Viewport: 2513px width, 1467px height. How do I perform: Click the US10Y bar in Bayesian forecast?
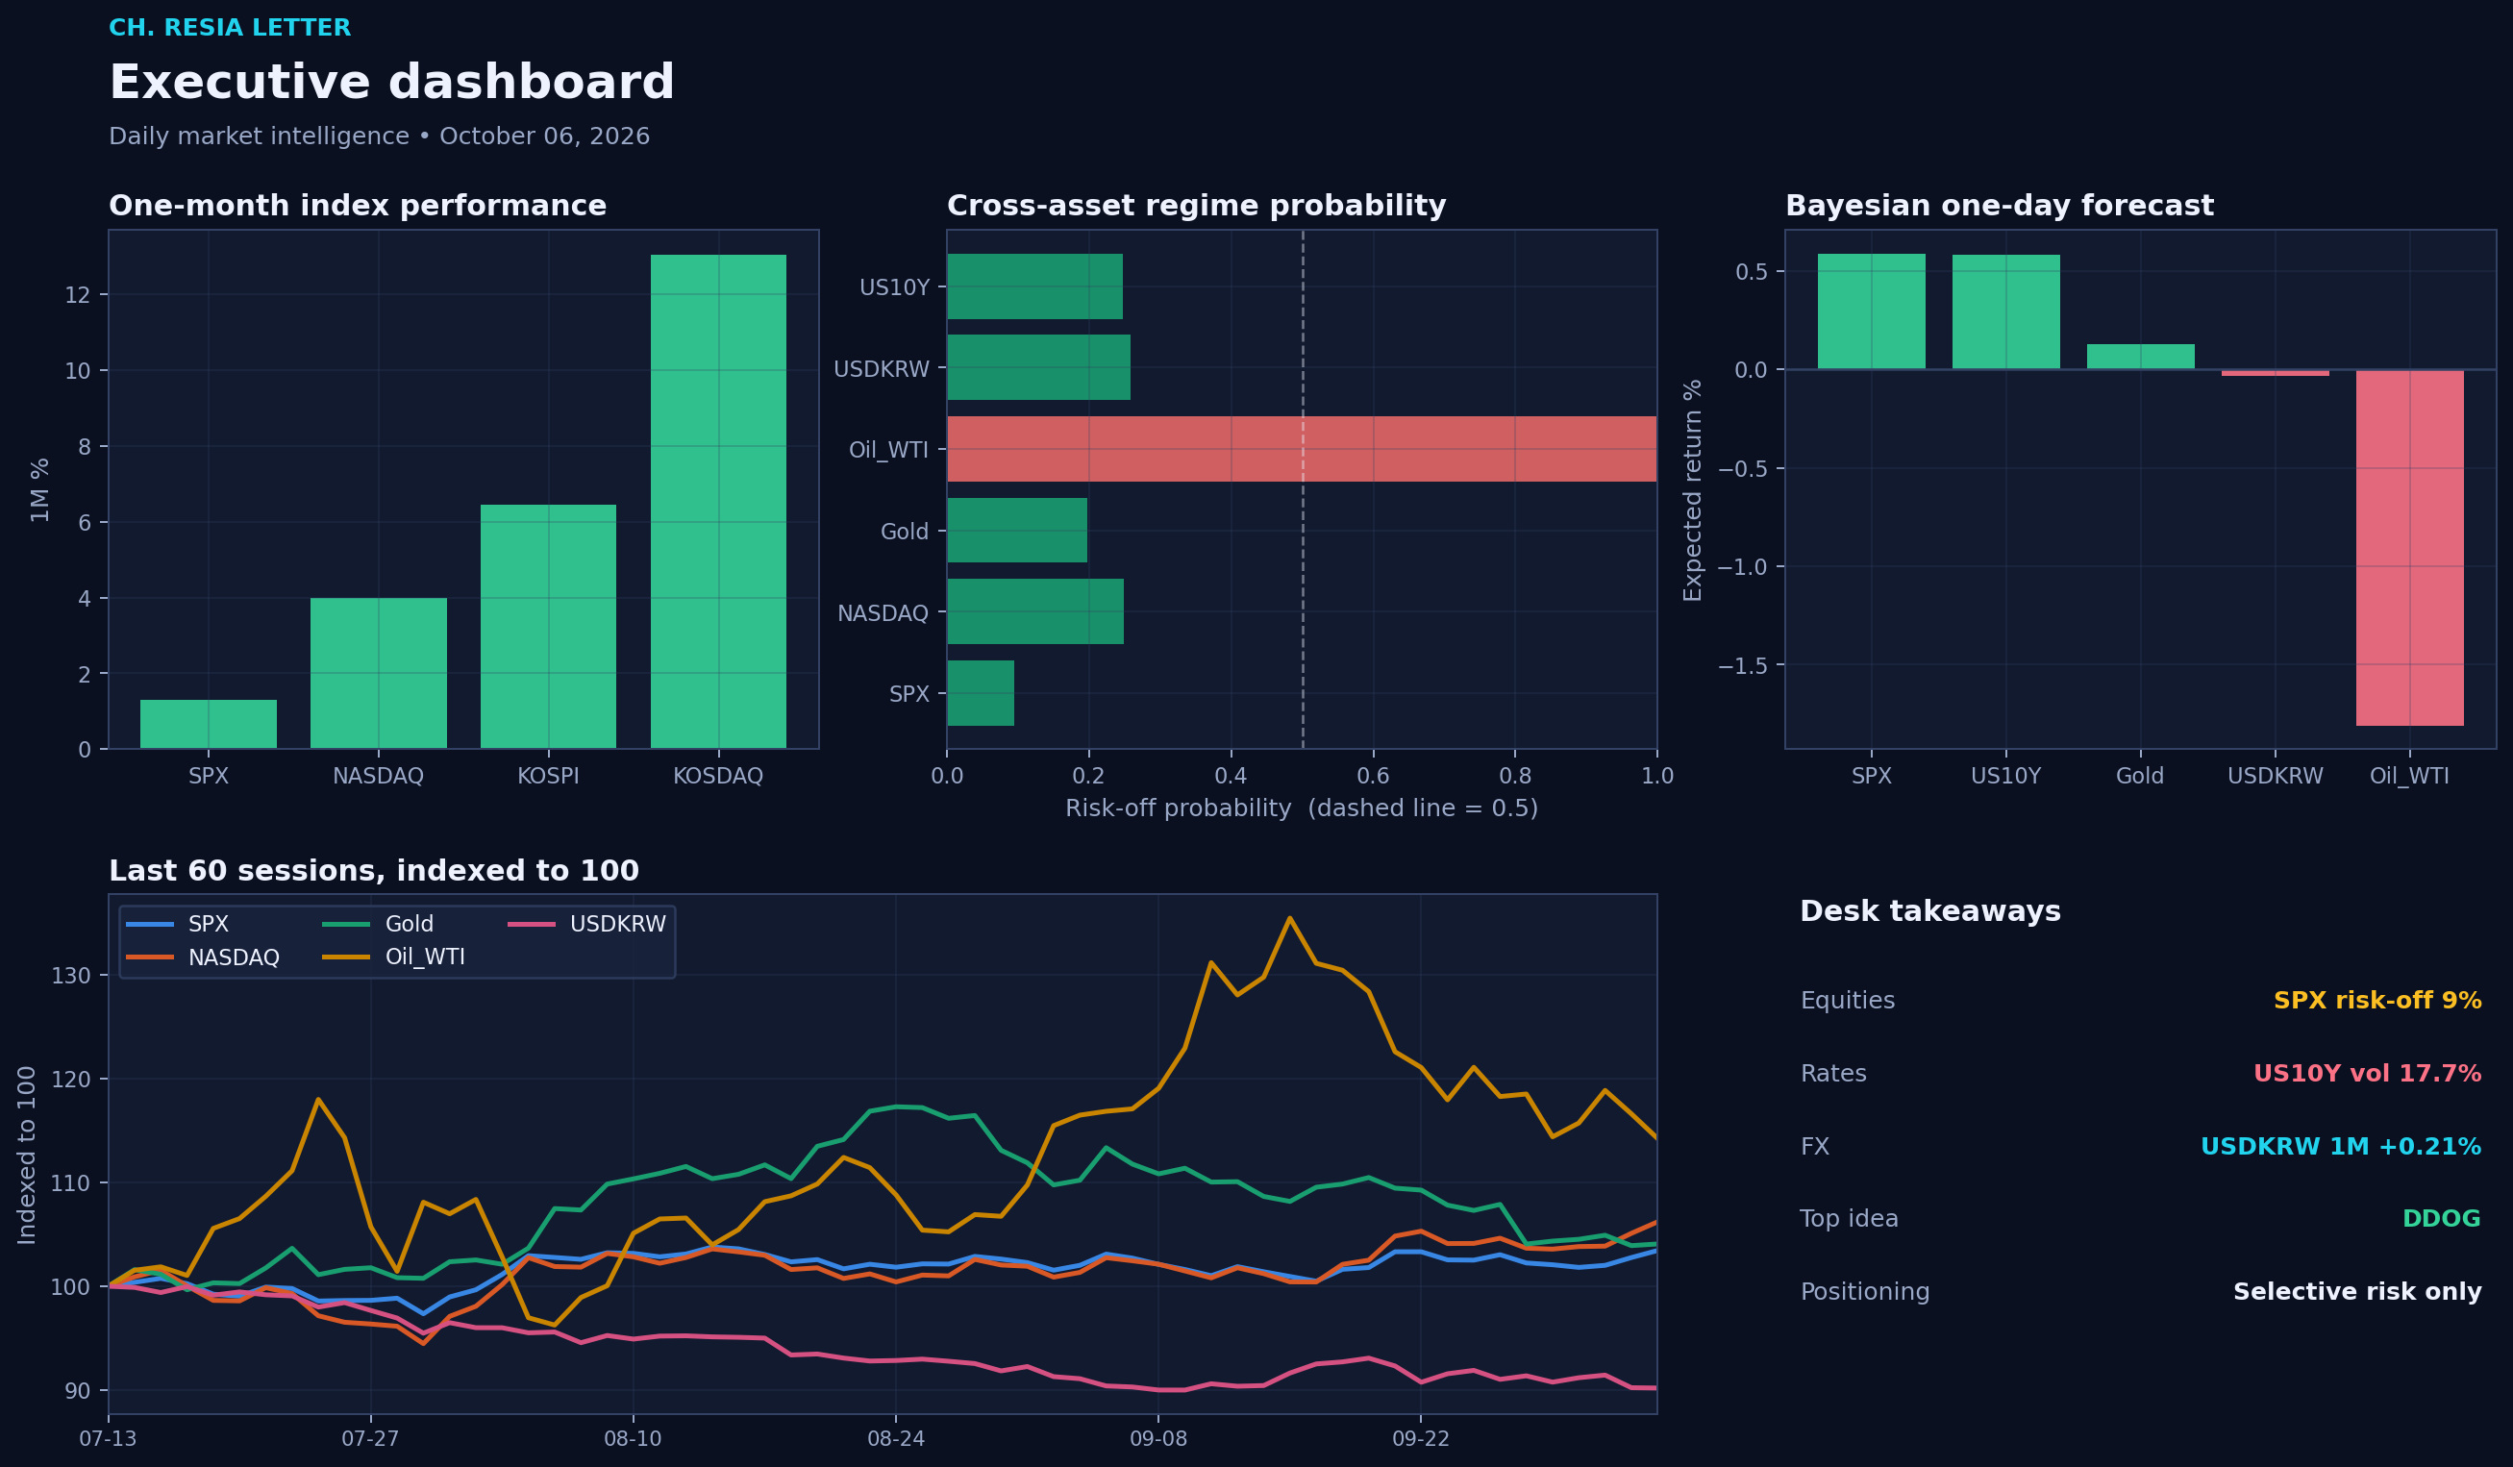tap(2005, 312)
